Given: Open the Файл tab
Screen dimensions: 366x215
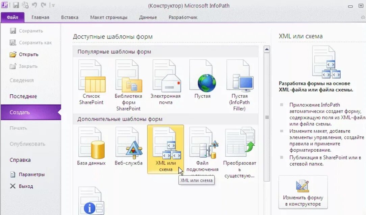Looking at the screenshot, I should tap(12, 18).
